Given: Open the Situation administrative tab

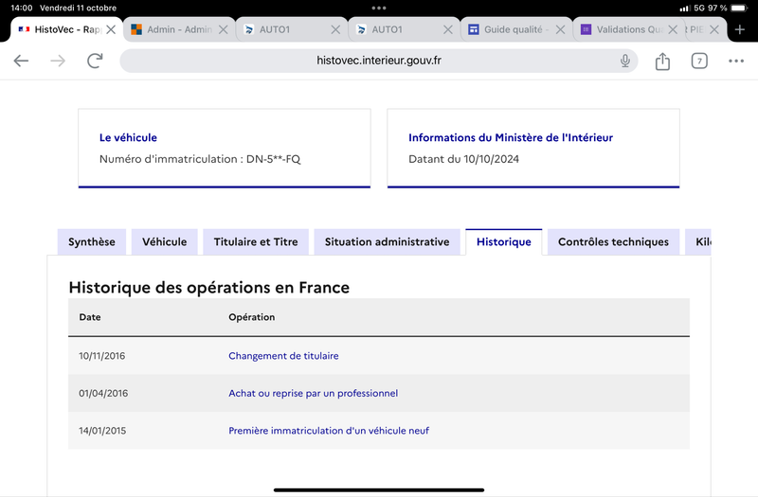Looking at the screenshot, I should click(388, 242).
